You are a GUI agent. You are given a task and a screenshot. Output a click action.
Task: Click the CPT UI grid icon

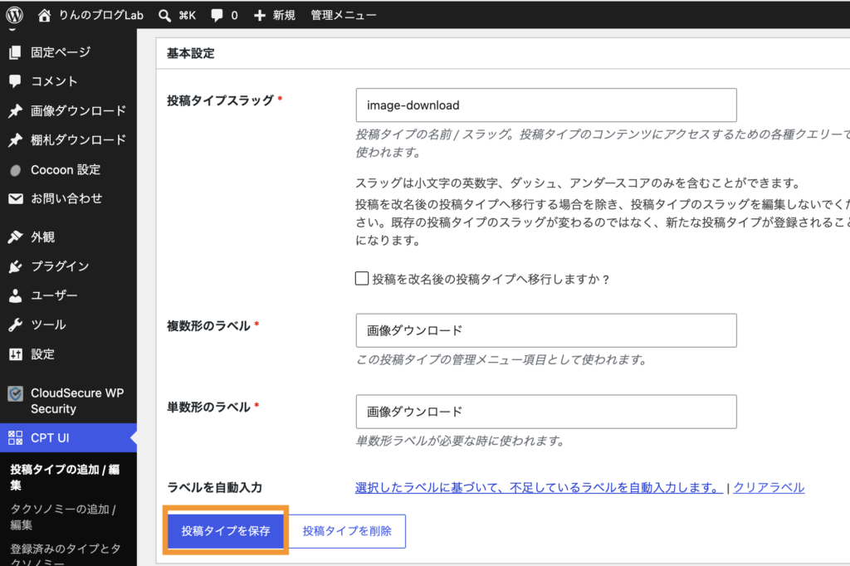(15, 437)
